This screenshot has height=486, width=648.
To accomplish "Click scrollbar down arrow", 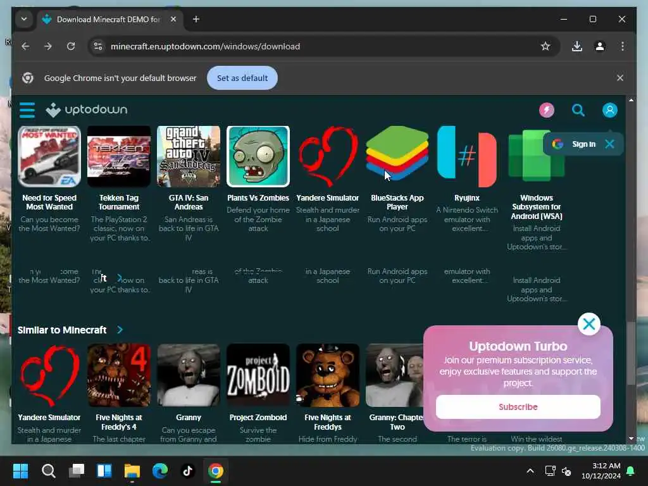I will point(631,439).
